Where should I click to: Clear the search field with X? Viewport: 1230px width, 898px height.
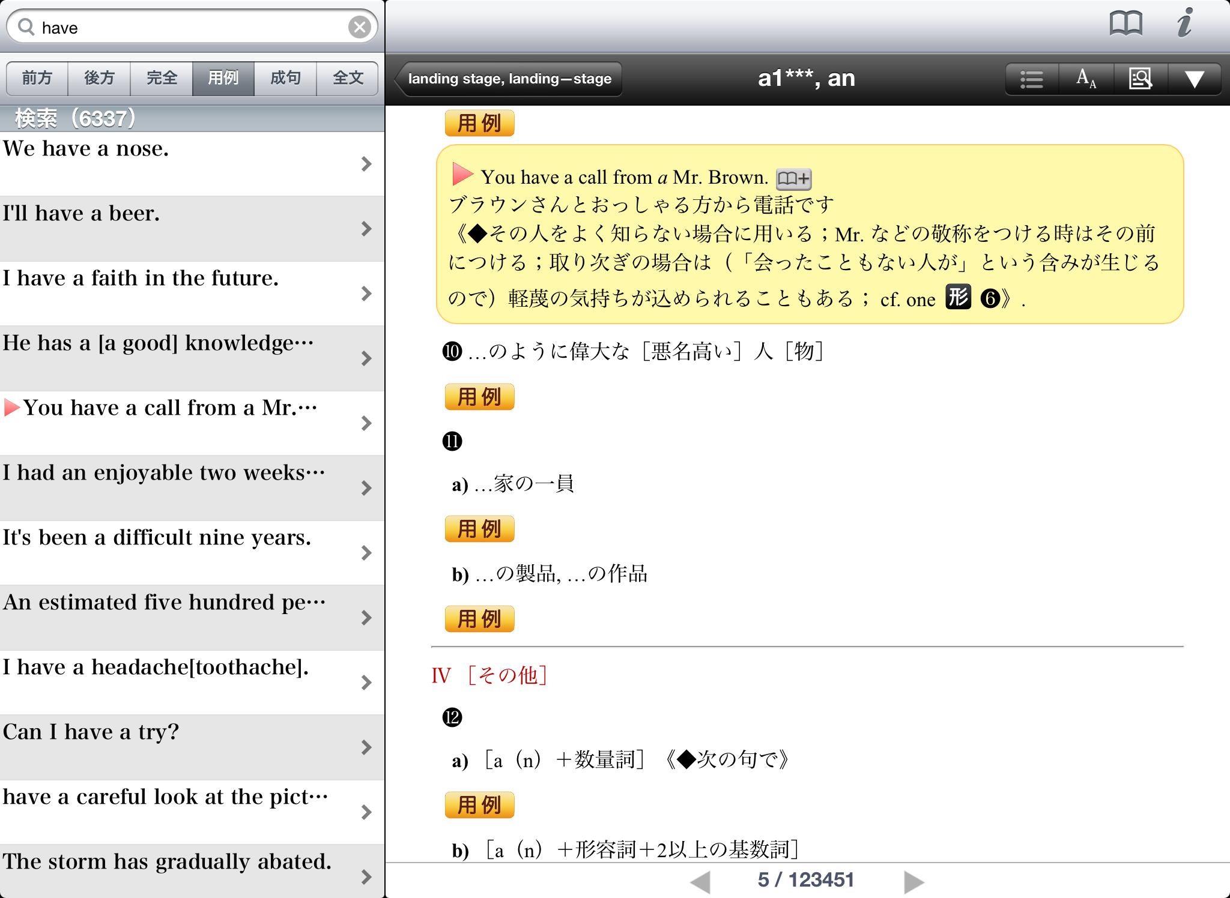coord(359,27)
